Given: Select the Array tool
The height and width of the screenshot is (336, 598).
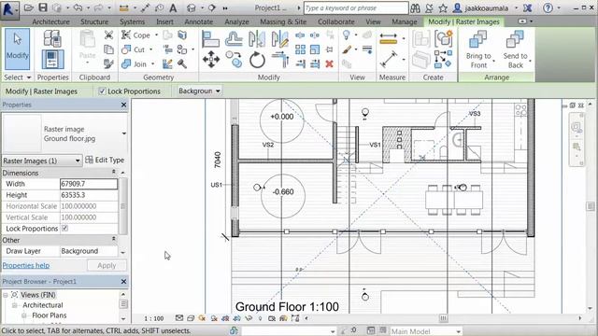Looking at the screenshot, I should (x=300, y=49).
